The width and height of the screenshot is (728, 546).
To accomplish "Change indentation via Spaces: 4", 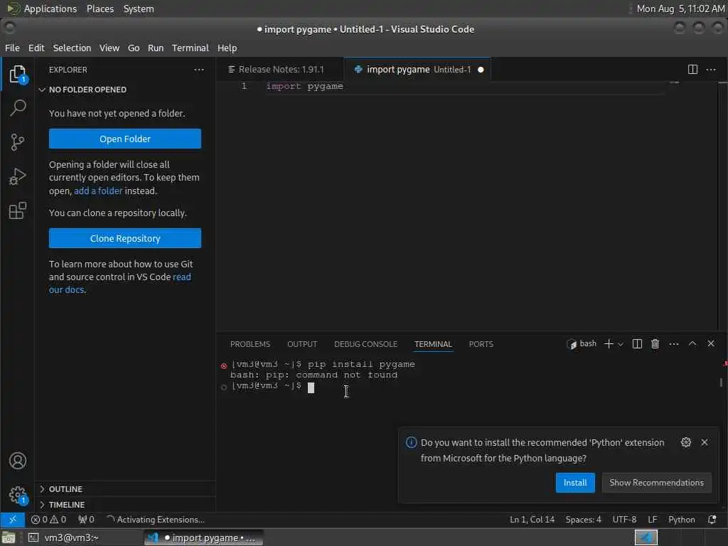I will click(583, 520).
